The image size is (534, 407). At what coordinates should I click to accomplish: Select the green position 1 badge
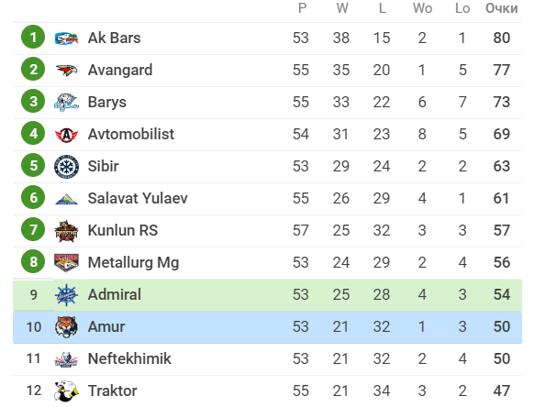click(x=33, y=37)
